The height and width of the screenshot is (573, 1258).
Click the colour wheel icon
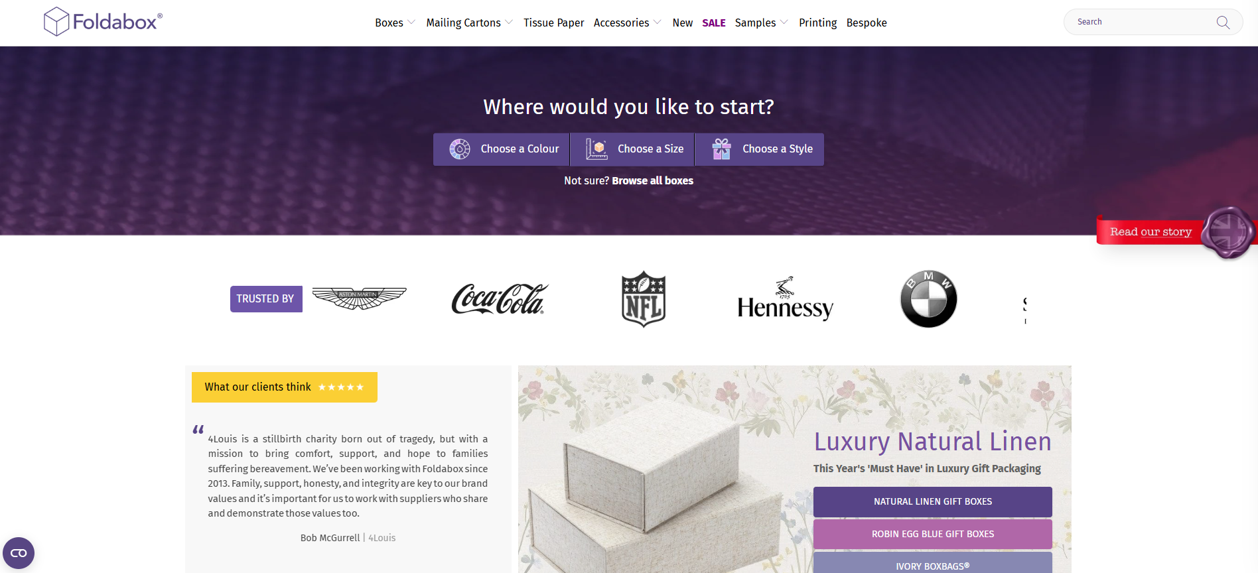(460, 149)
